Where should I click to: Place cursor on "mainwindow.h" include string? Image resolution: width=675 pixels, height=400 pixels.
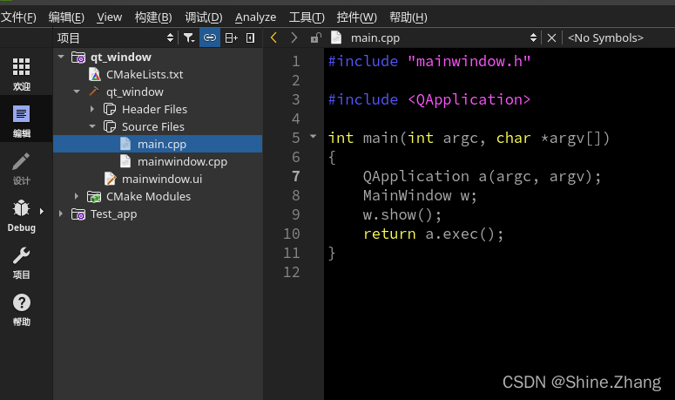click(469, 61)
